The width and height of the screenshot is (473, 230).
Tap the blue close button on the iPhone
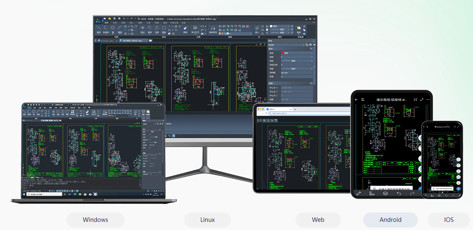[x=459, y=189]
